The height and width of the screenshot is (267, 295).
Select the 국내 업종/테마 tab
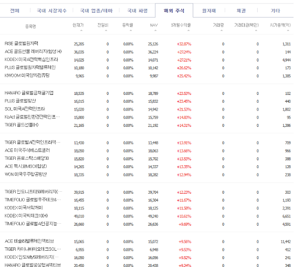pos(96,11)
